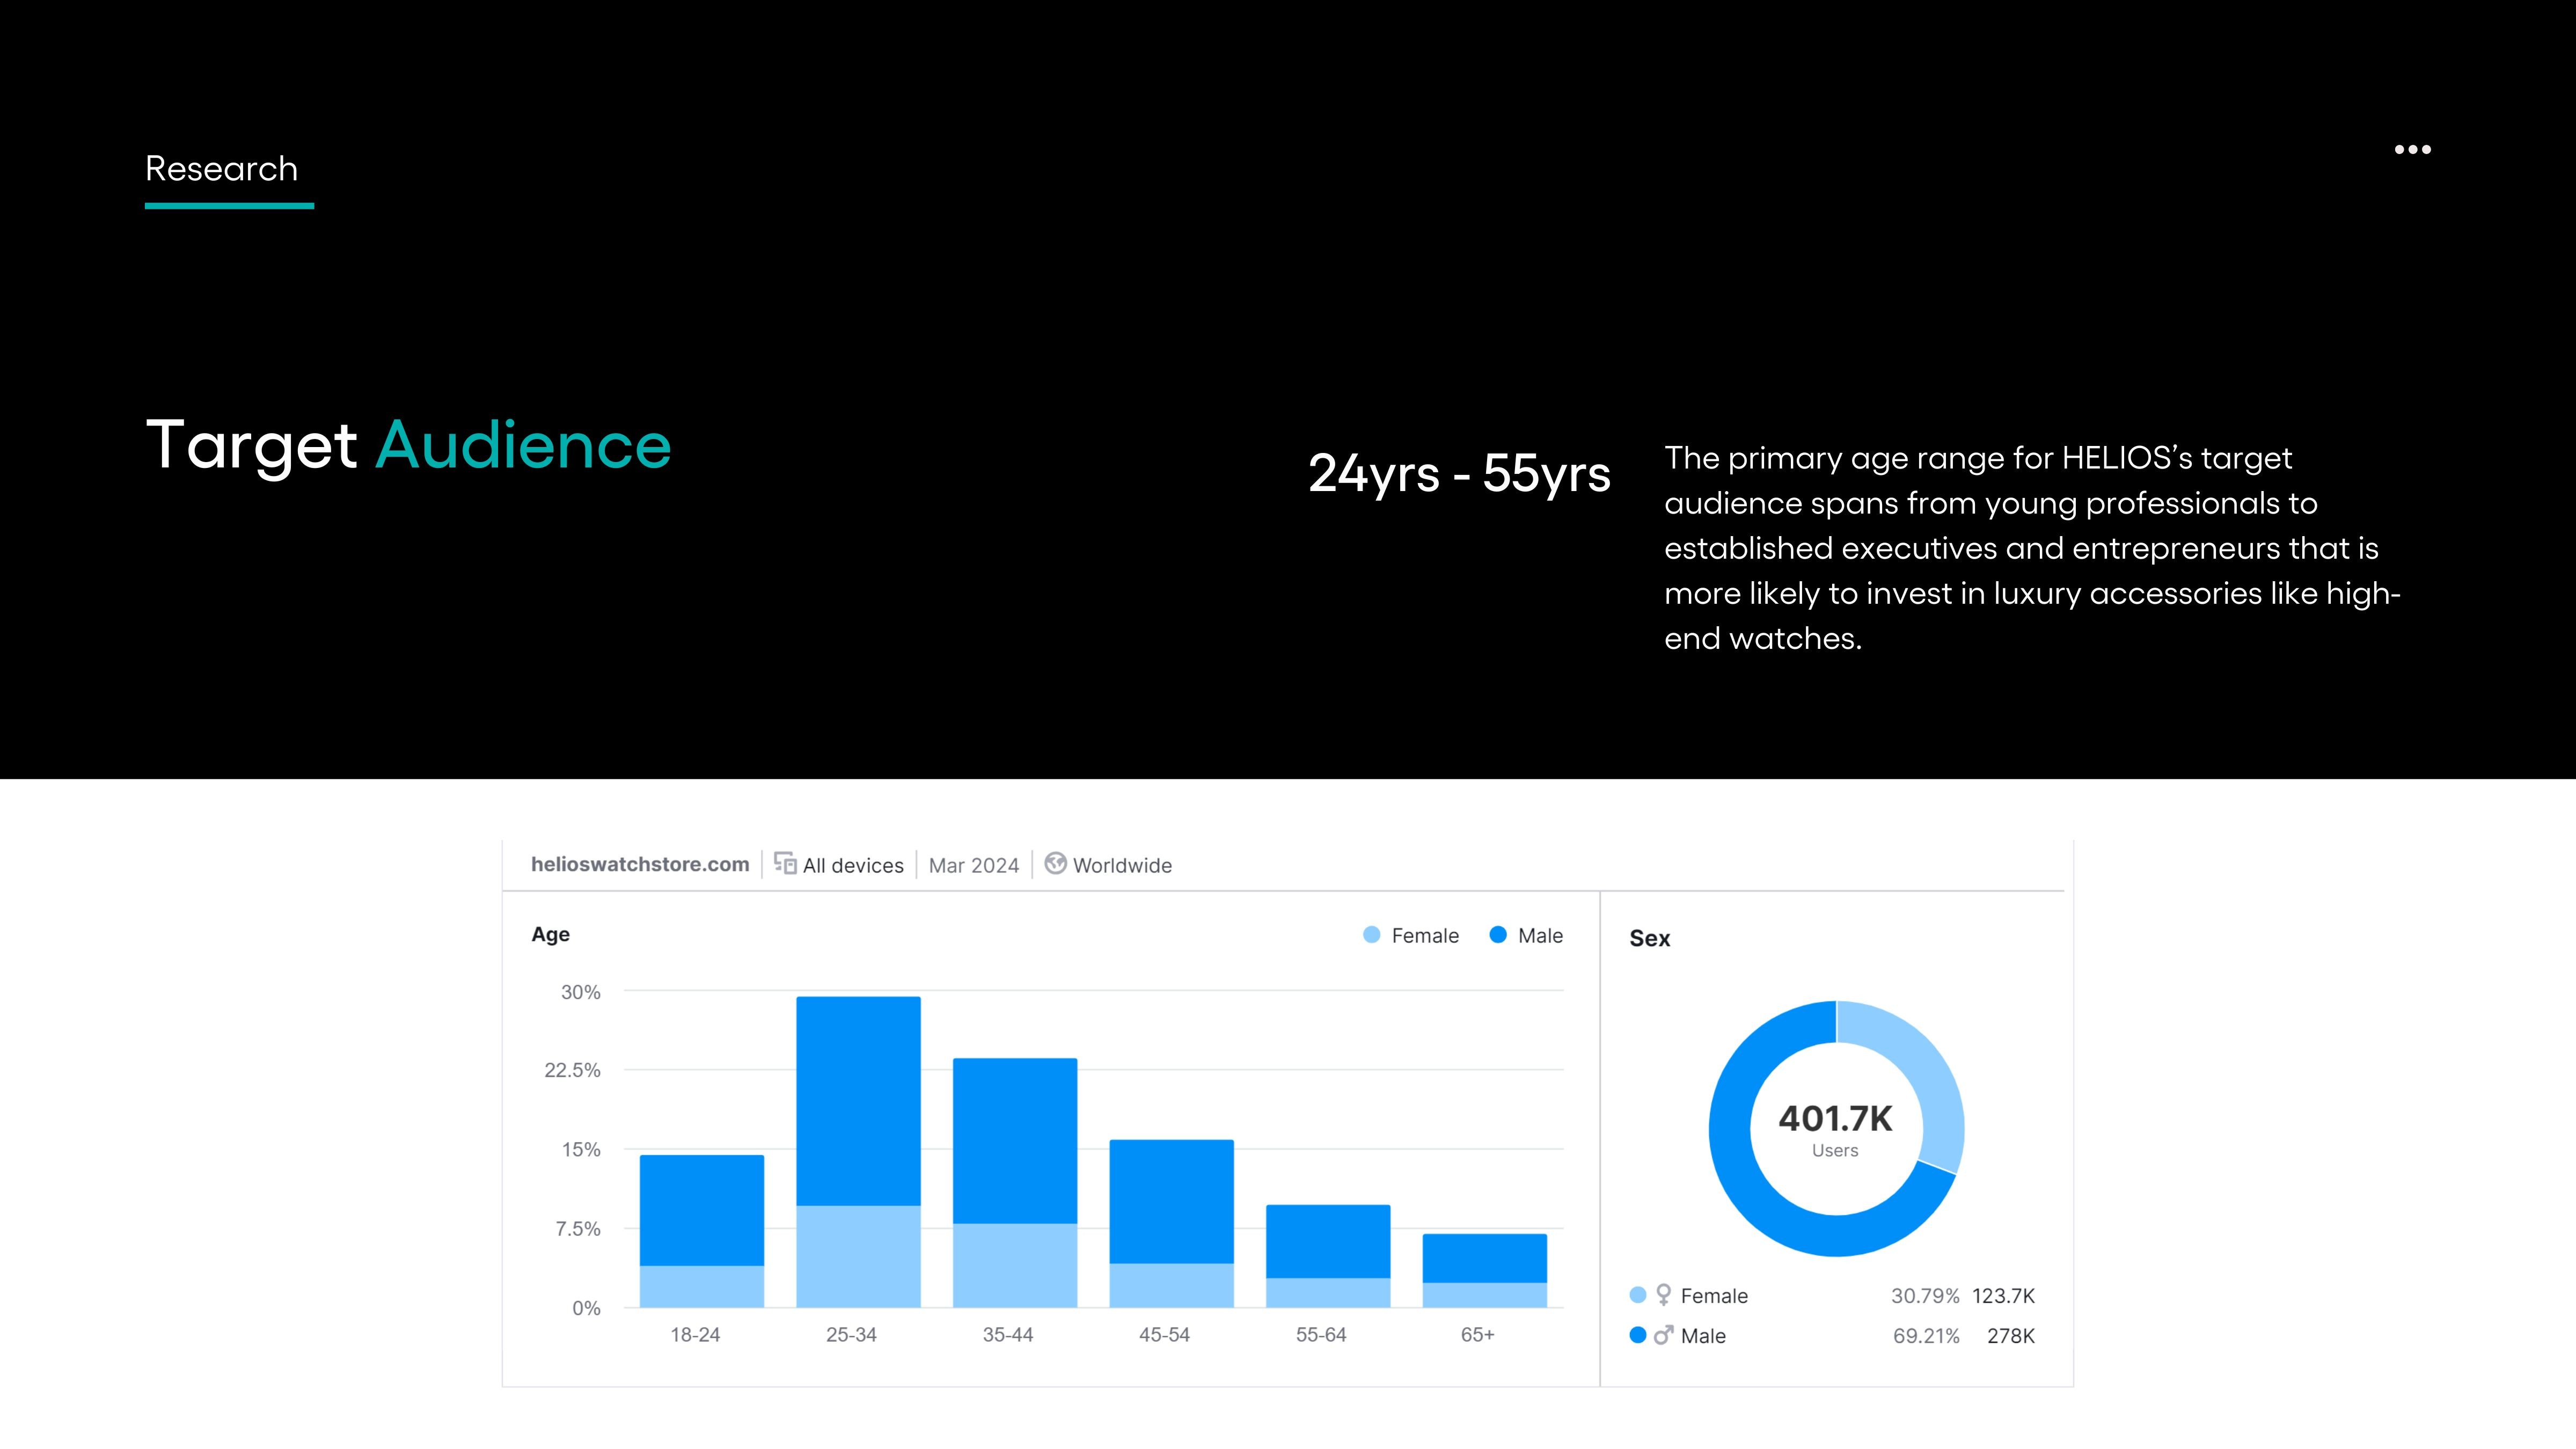This screenshot has height=1449, width=2576.
Task: Click the 7.5% y-axis label
Action: tap(578, 1229)
